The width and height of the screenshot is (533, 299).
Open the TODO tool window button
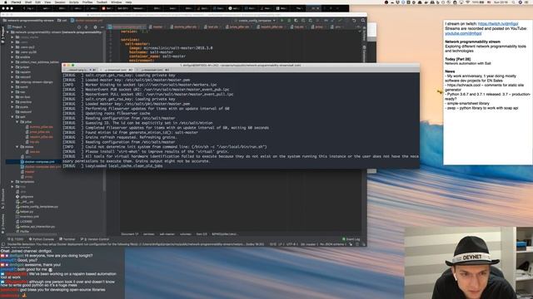point(17,239)
